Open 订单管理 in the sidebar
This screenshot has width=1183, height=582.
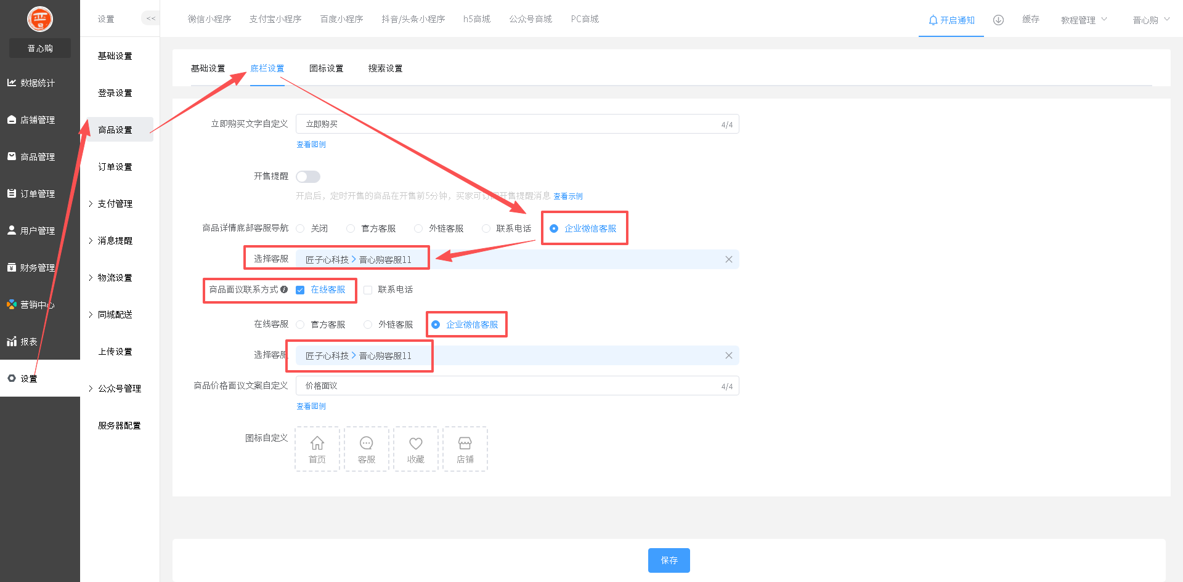(x=31, y=193)
